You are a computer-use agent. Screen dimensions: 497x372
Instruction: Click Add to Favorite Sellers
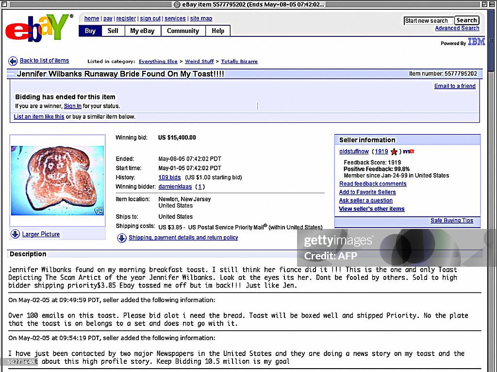tap(367, 192)
